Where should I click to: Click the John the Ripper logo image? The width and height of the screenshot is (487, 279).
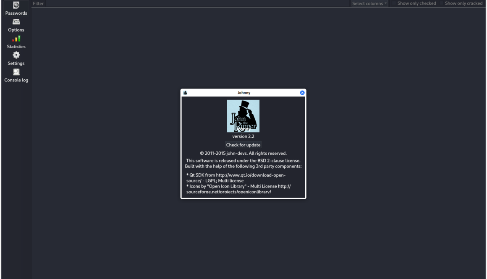click(x=243, y=116)
